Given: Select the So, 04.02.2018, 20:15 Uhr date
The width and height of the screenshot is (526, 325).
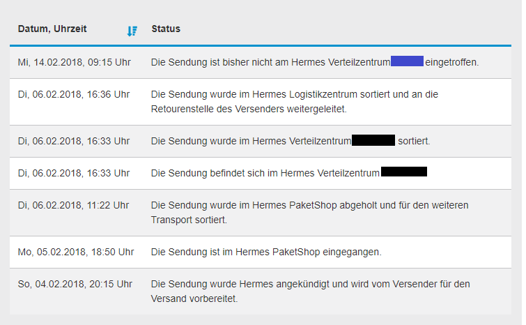Looking at the screenshot, I should [75, 284].
